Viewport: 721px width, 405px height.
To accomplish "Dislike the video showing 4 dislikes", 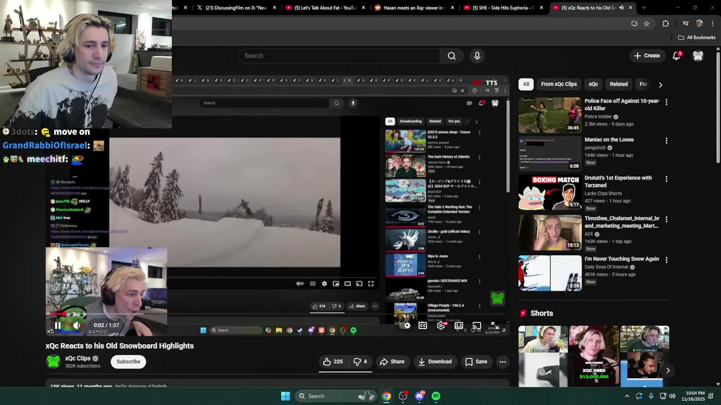I will point(360,362).
